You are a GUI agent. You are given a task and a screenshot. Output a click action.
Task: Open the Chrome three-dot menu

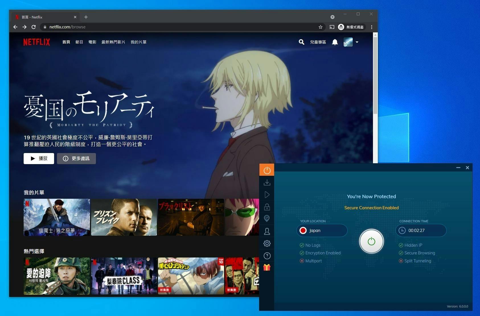(x=372, y=27)
